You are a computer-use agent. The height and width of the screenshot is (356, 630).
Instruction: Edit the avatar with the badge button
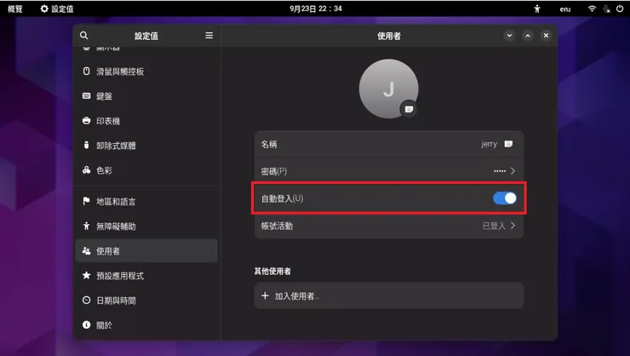pyautogui.click(x=409, y=109)
